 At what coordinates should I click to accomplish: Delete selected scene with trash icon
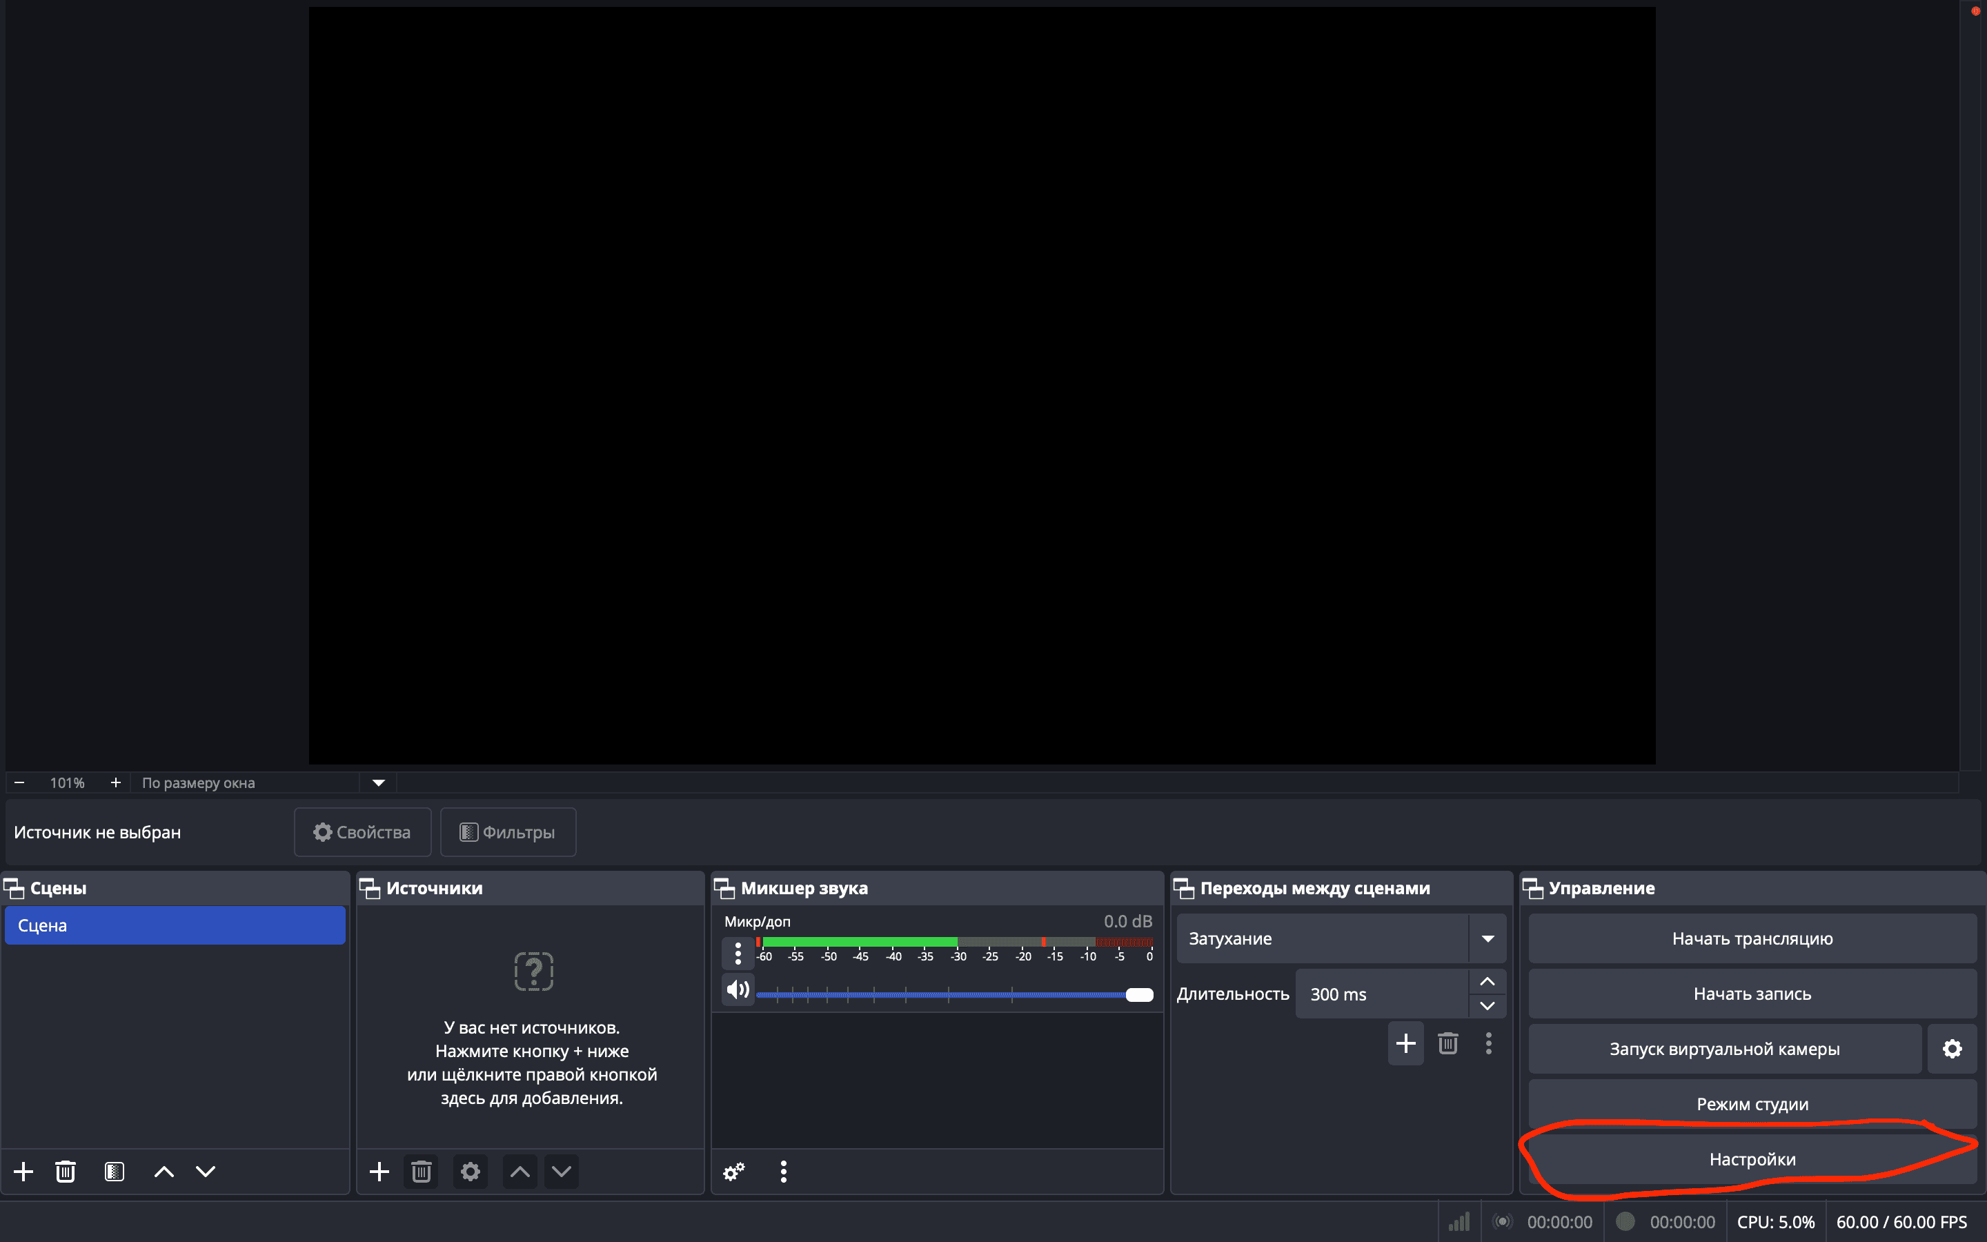[66, 1172]
